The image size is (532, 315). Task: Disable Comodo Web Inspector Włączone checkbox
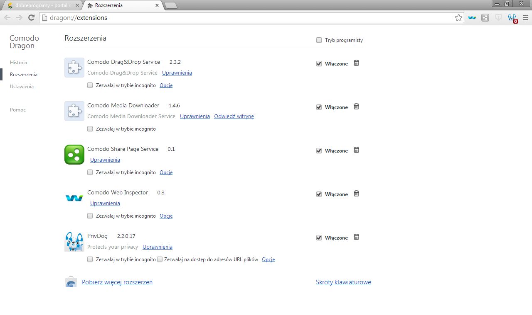pos(319,194)
